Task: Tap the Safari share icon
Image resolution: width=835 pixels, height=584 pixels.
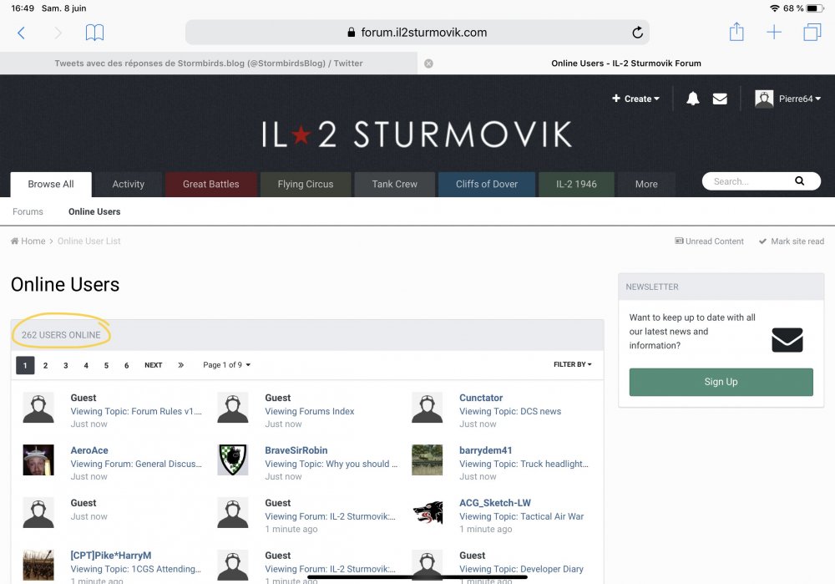Action: click(x=736, y=33)
